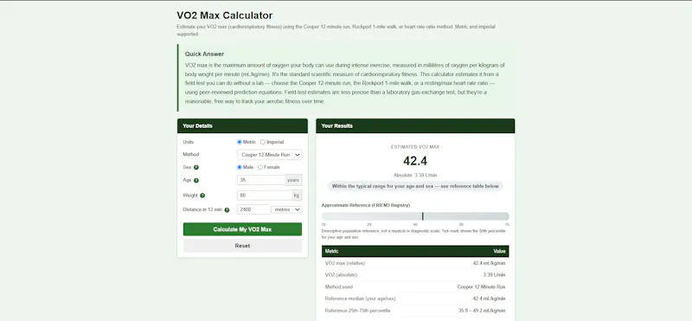This screenshot has height=321, width=692.
Task: Click the Approximate Reference (FRIEND Registry) label
Action: [x=365, y=205]
